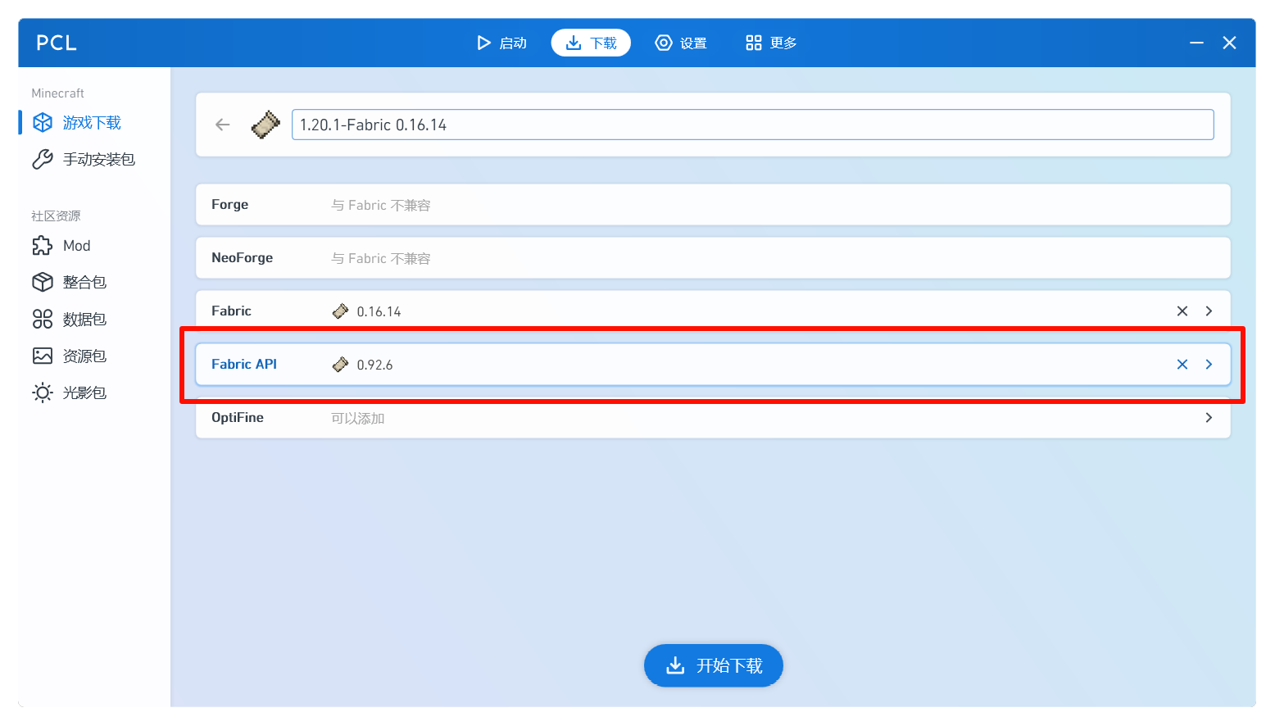Expand the Fabric API version chevron
Screen dimensions: 1275x726
tap(1209, 365)
